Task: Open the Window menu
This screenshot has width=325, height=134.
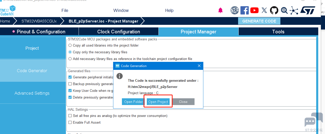Action: click(x=121, y=10)
